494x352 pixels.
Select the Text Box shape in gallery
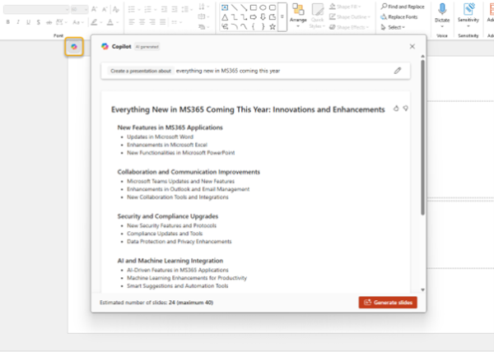point(225,7)
